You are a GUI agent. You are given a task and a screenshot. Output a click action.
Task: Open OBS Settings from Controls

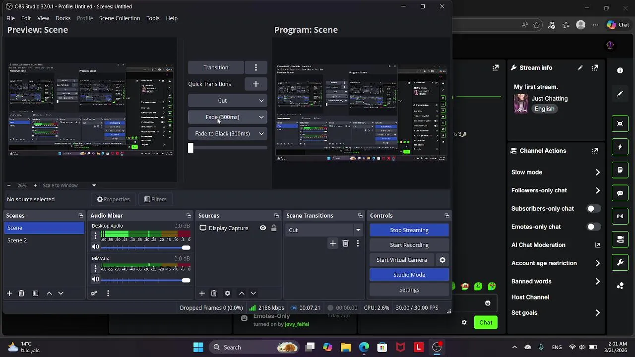(409, 290)
